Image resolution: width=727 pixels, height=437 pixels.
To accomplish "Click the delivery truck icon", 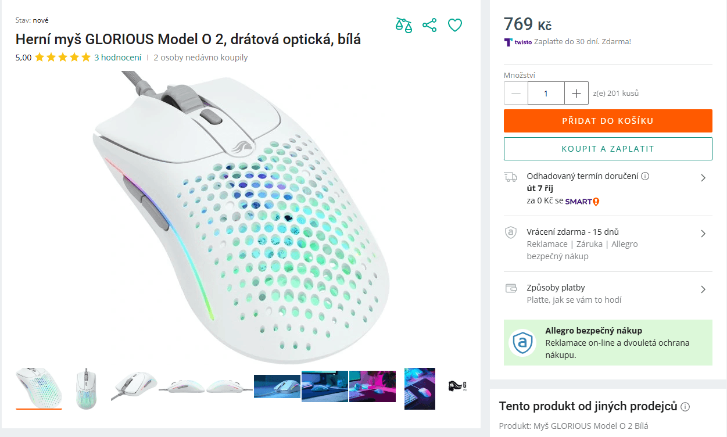I will point(510,177).
